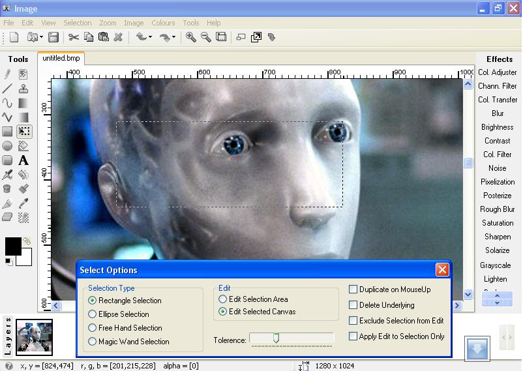Apply the Sharpen effect

click(498, 237)
